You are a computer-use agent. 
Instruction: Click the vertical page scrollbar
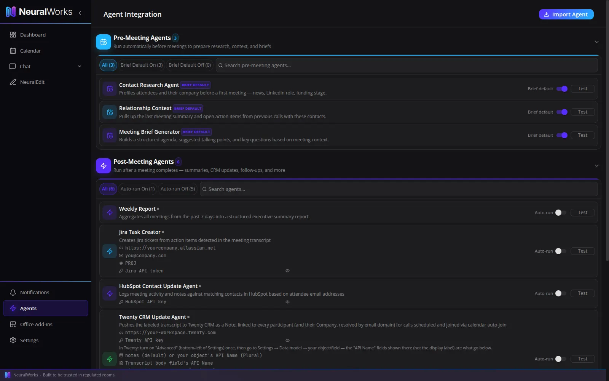tap(607, 130)
